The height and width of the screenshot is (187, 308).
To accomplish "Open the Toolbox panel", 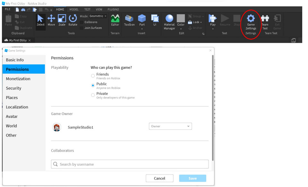I will 129,20.
